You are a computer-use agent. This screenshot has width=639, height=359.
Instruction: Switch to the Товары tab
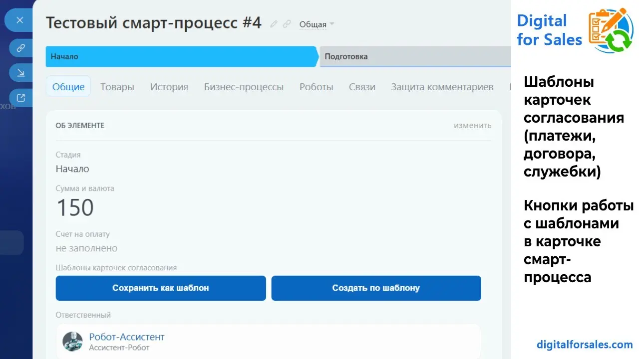(x=117, y=87)
